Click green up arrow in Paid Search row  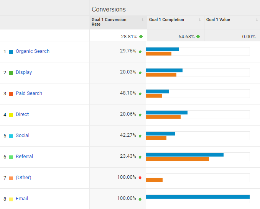140,94
